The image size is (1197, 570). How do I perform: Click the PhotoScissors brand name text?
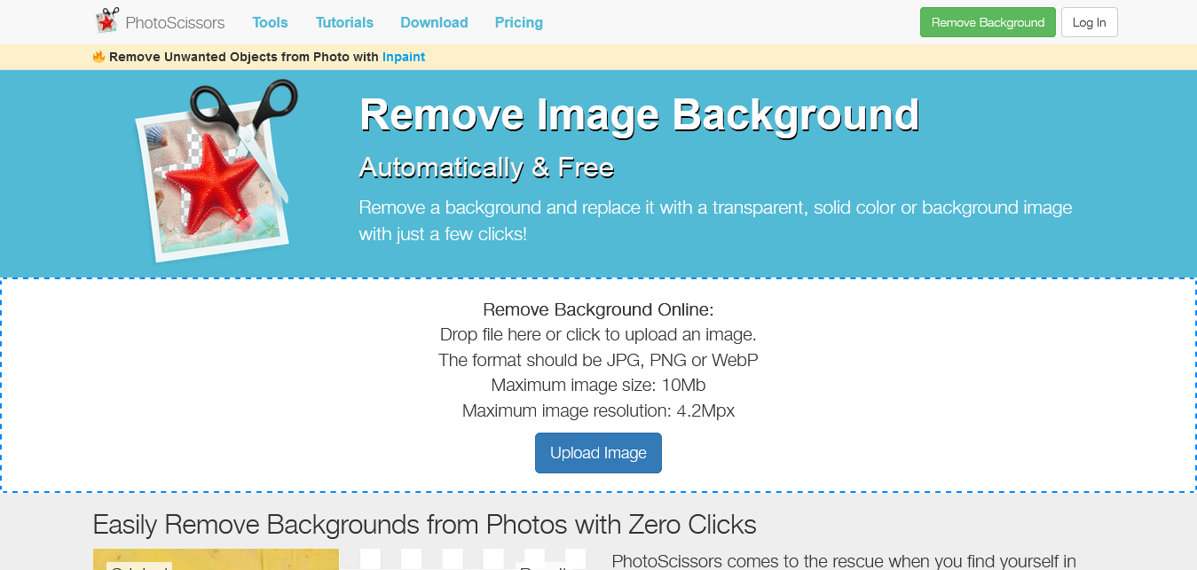[x=175, y=22]
